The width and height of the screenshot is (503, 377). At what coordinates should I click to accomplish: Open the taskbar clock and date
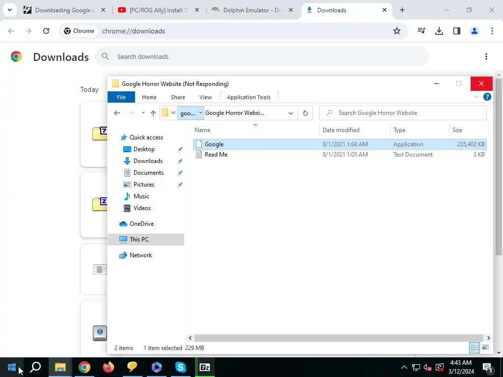point(461,367)
